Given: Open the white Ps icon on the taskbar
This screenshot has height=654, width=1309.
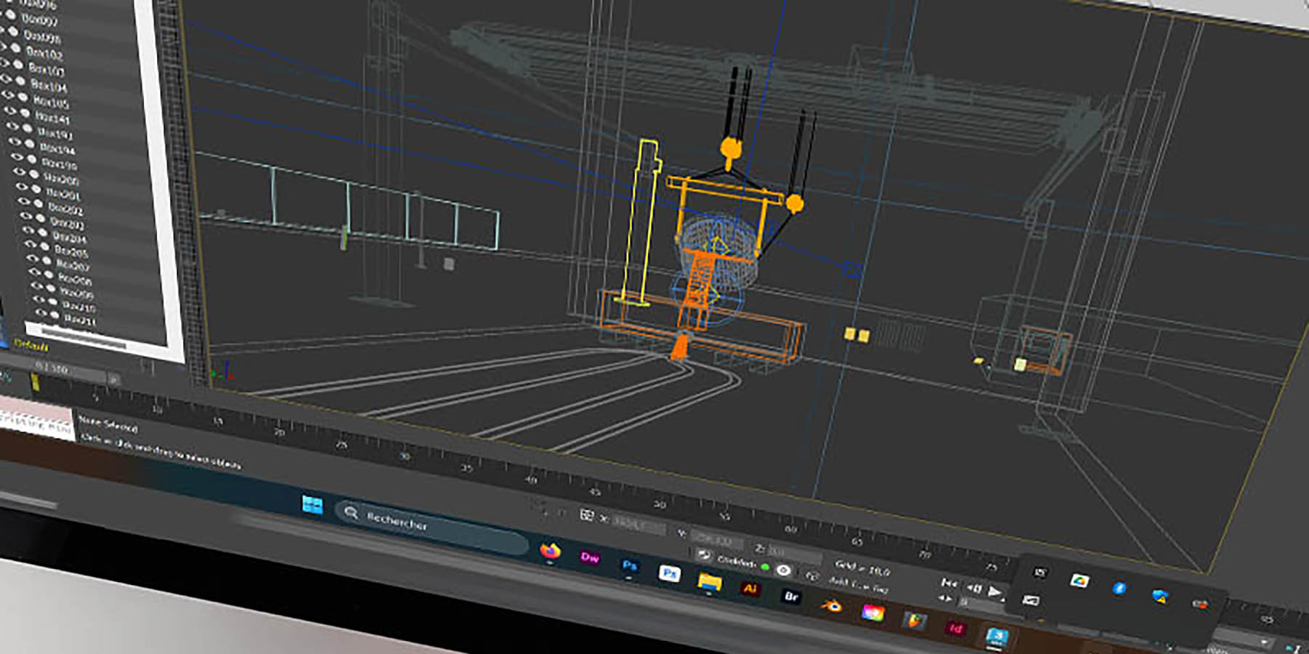Looking at the screenshot, I should point(669,573).
